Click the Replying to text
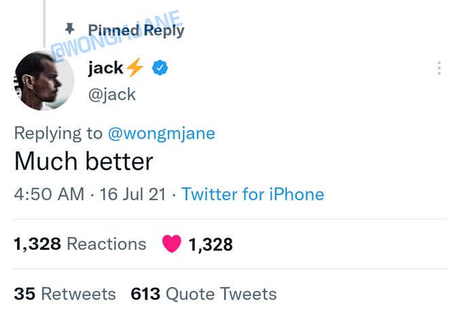Screen dimensions: 462x317 tap(58, 133)
